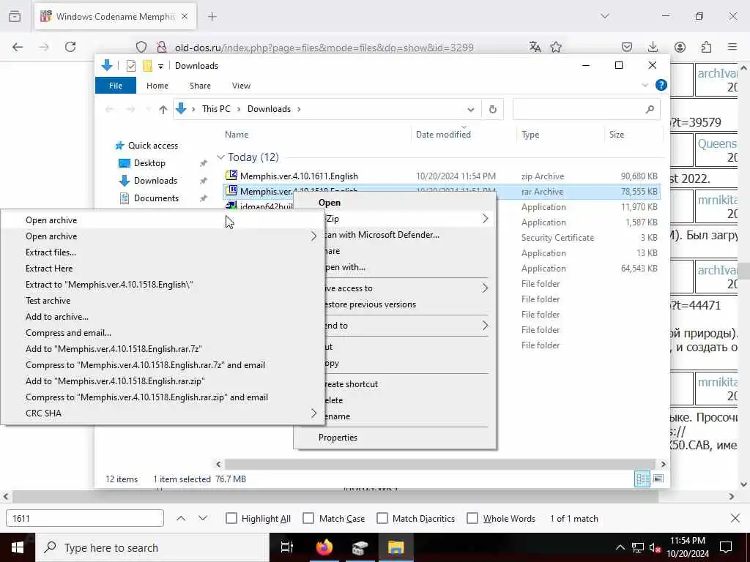Click Task View icon on taskbar
Viewport: 750px width, 562px height.
coord(287,547)
